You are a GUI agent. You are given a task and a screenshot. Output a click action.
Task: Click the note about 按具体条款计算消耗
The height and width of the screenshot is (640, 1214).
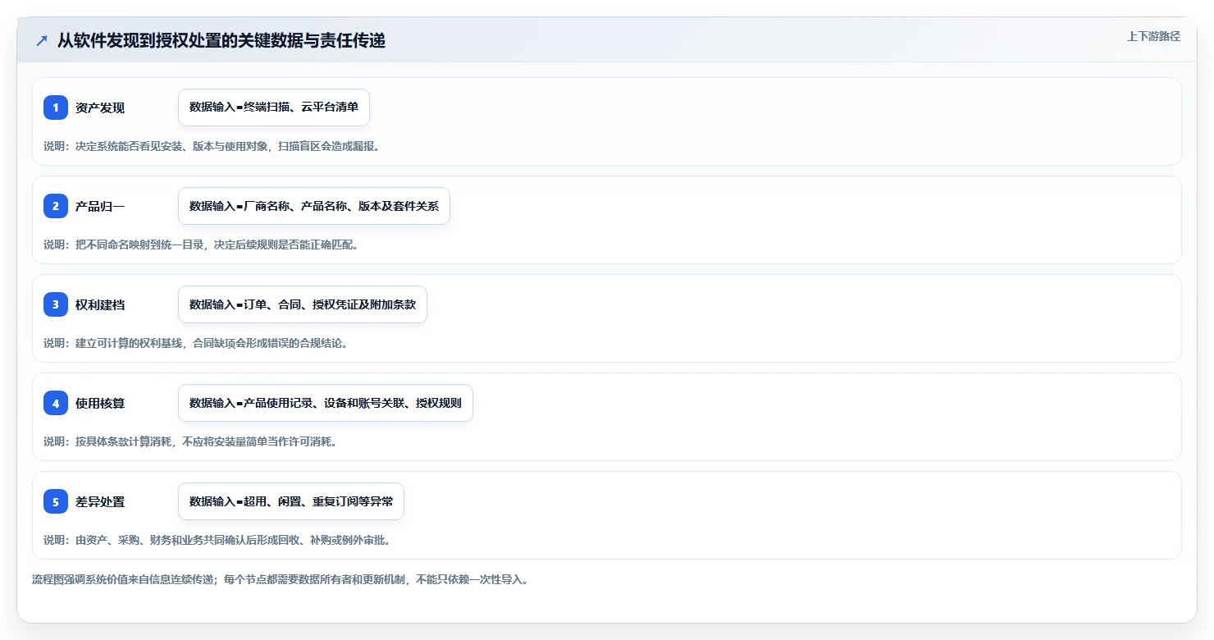(190, 441)
